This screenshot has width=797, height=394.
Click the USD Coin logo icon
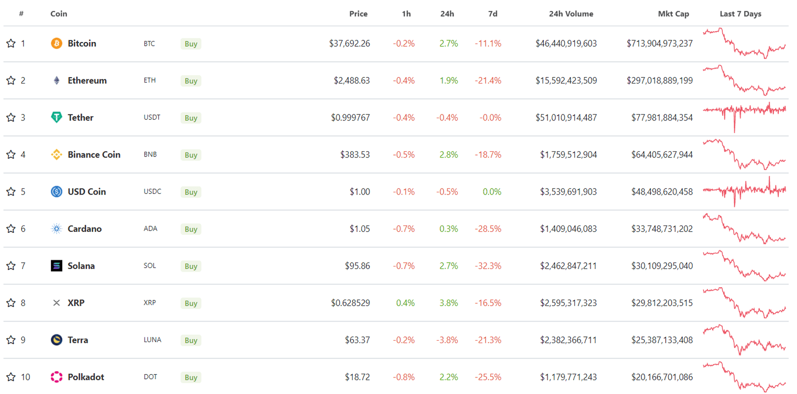[57, 192]
